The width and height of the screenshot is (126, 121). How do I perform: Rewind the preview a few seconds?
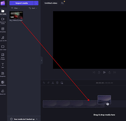[x=99, y=72]
